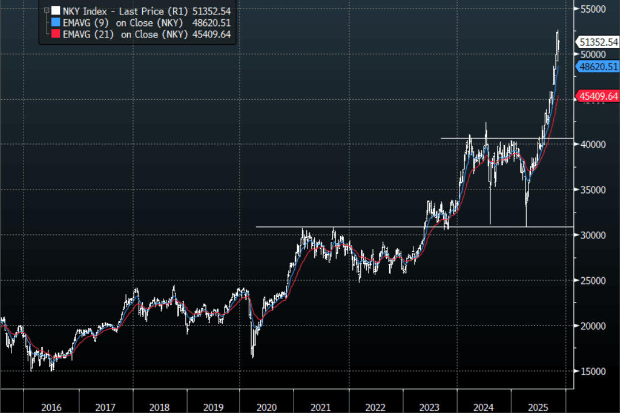
Task: Click the blue 48620.51 axis tag
Action: pyautogui.click(x=599, y=67)
